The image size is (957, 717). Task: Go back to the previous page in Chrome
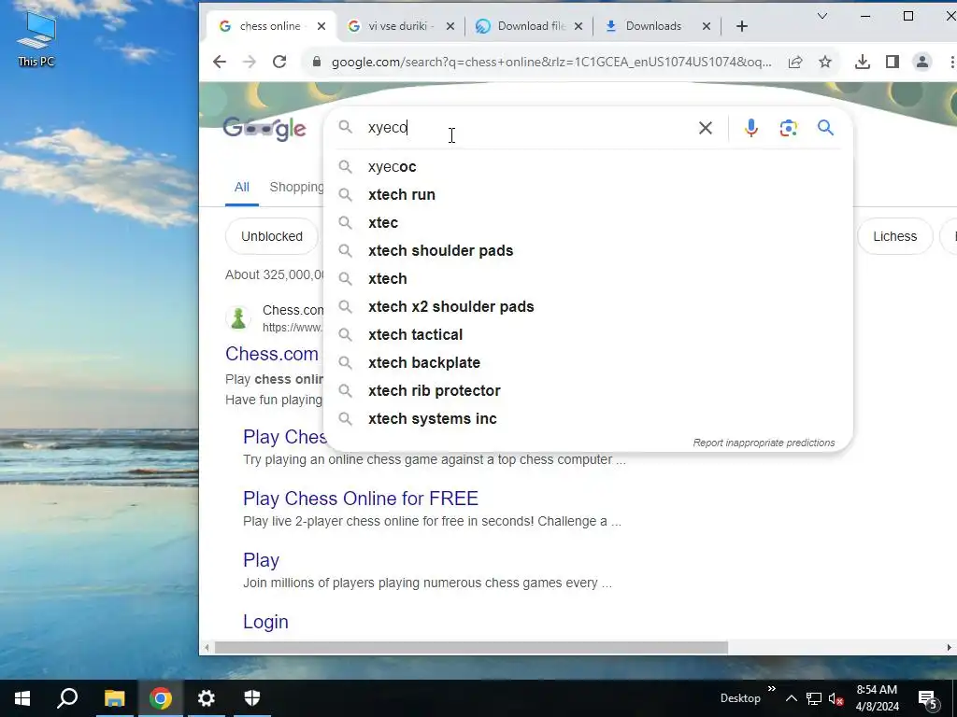pos(219,62)
